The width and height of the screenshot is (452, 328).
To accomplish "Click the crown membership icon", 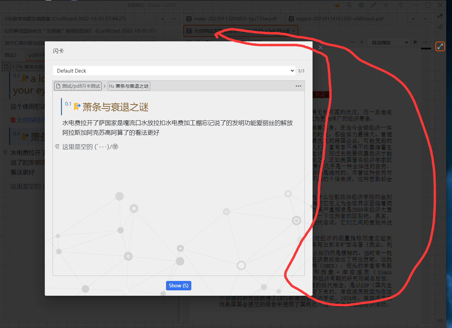I will point(337,5).
